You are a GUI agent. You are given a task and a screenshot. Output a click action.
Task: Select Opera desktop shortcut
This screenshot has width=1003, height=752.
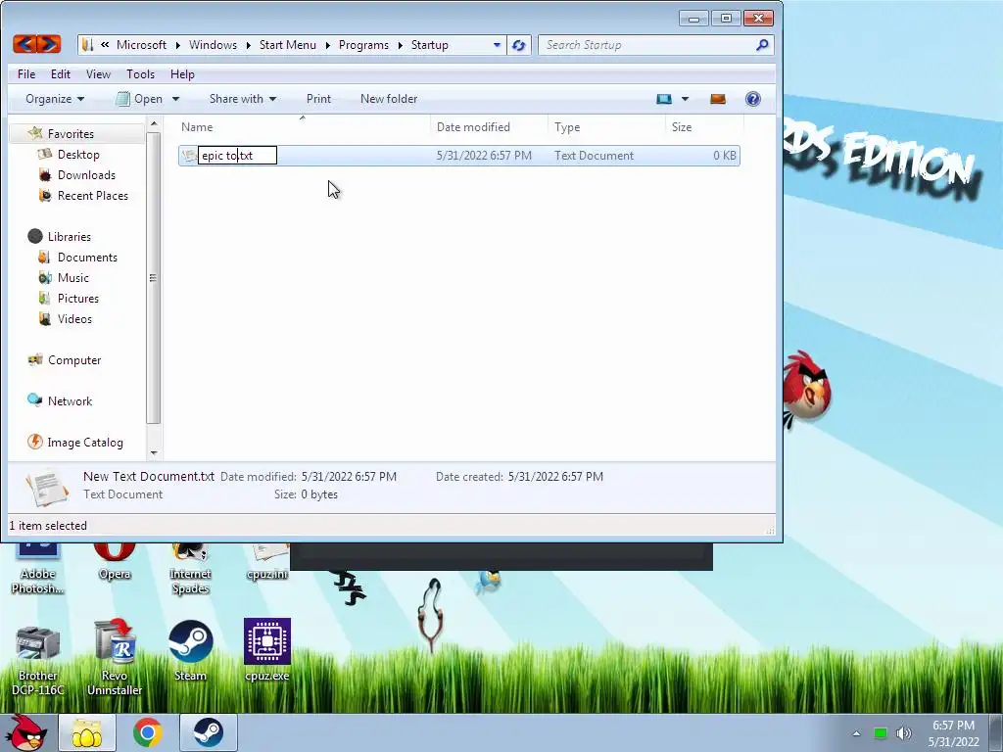coord(115,561)
